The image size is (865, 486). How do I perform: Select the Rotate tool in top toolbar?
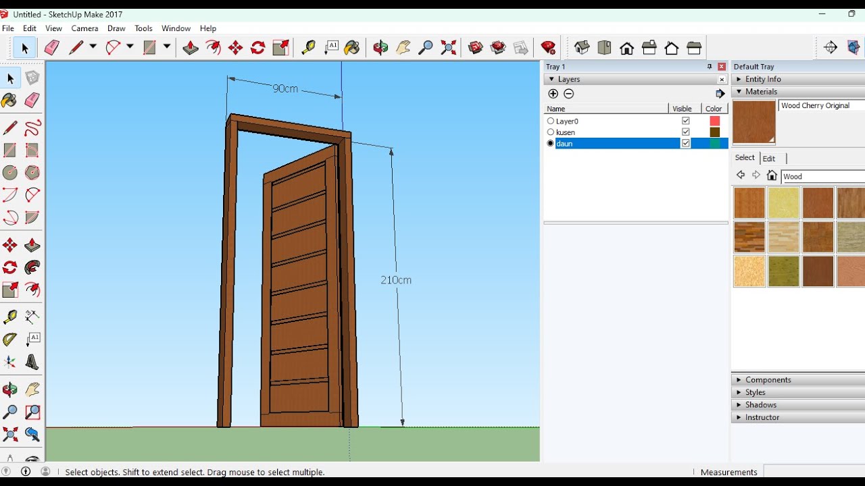point(257,47)
